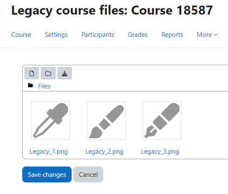Expand the More menu
The width and height of the screenshot is (228, 194).
tap(207, 35)
